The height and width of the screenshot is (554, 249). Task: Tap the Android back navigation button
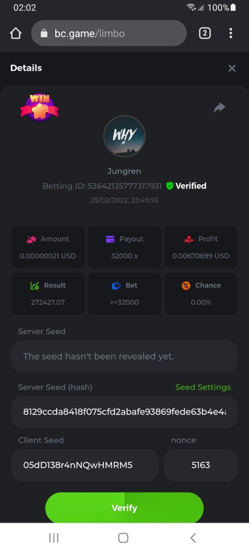click(x=193, y=538)
